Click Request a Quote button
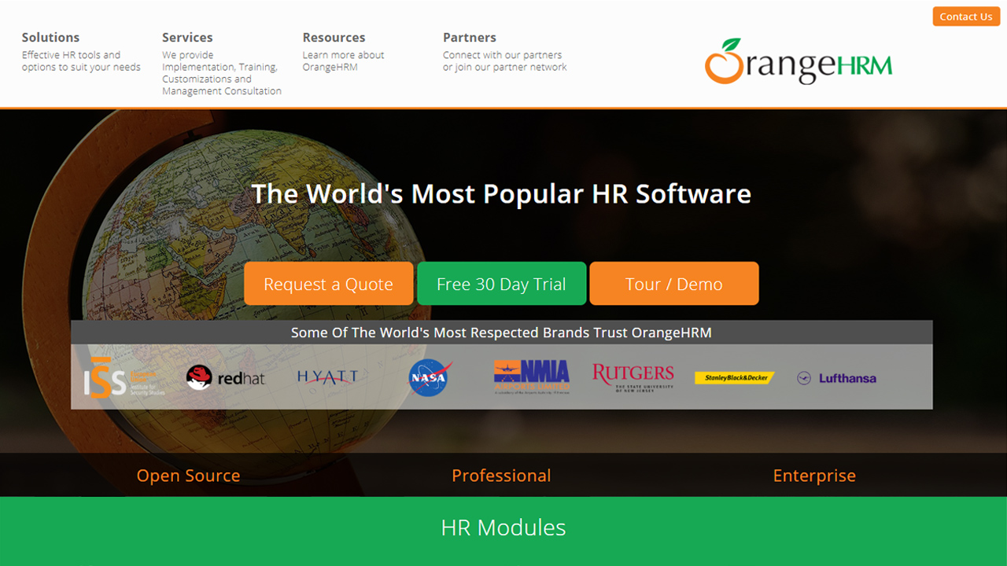Image resolution: width=1007 pixels, height=566 pixels. point(328,284)
